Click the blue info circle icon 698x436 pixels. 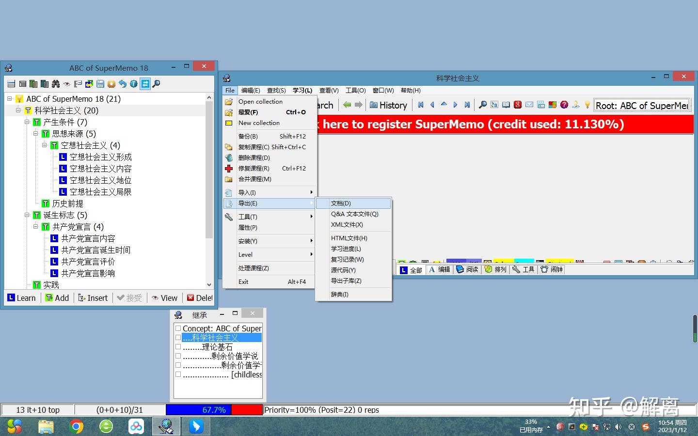134,84
